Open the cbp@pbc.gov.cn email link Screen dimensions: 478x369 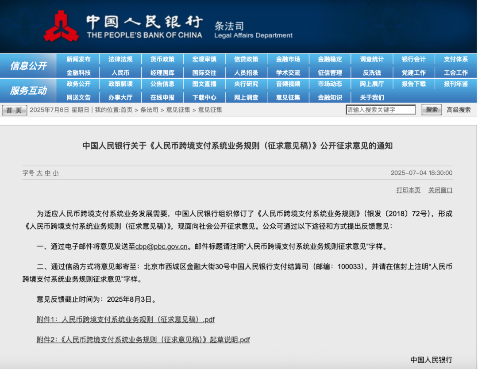pyautogui.click(x=161, y=246)
